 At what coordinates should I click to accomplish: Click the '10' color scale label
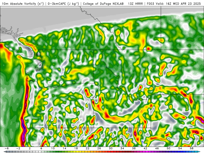pos(53,148)
